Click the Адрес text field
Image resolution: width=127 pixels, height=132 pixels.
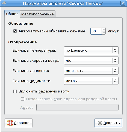pos(77,107)
